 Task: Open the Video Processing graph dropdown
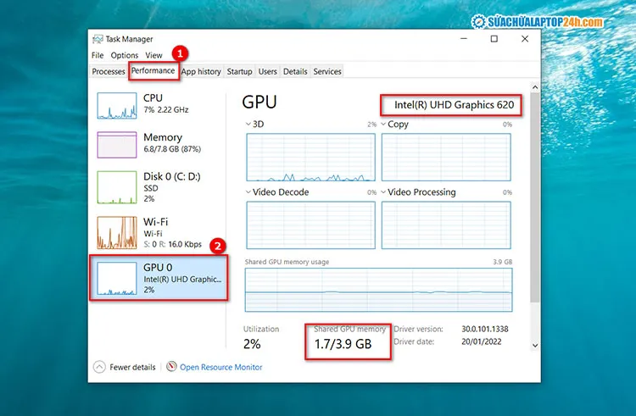click(x=383, y=192)
